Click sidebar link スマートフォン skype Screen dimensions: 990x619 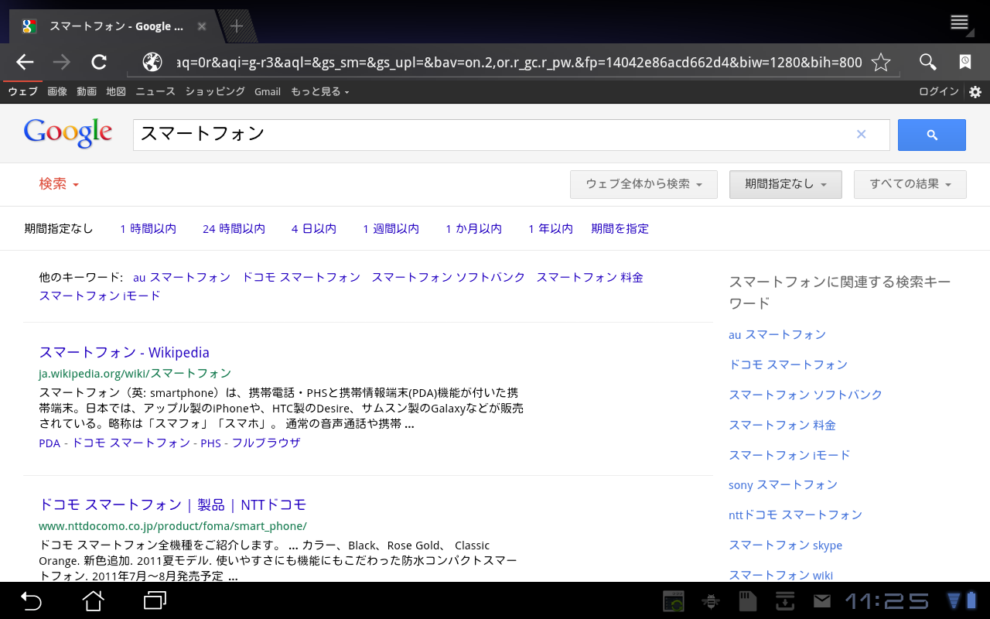pyautogui.click(x=785, y=545)
